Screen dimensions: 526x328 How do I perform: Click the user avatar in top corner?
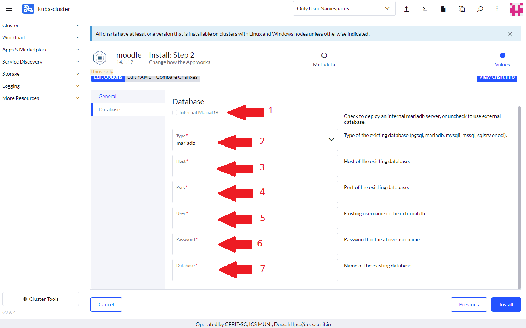[516, 9]
